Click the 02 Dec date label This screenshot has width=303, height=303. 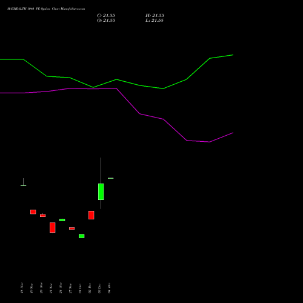point(90,288)
